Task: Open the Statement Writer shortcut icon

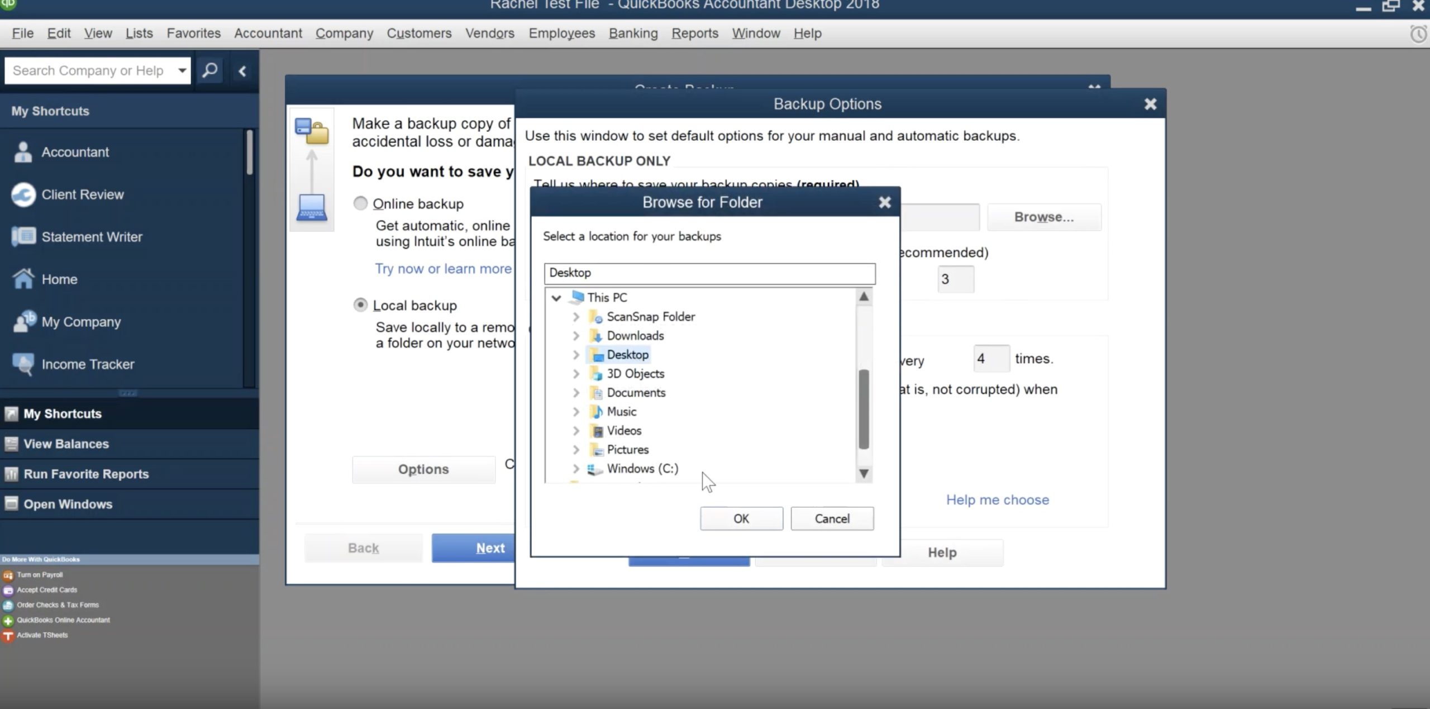Action: click(23, 237)
